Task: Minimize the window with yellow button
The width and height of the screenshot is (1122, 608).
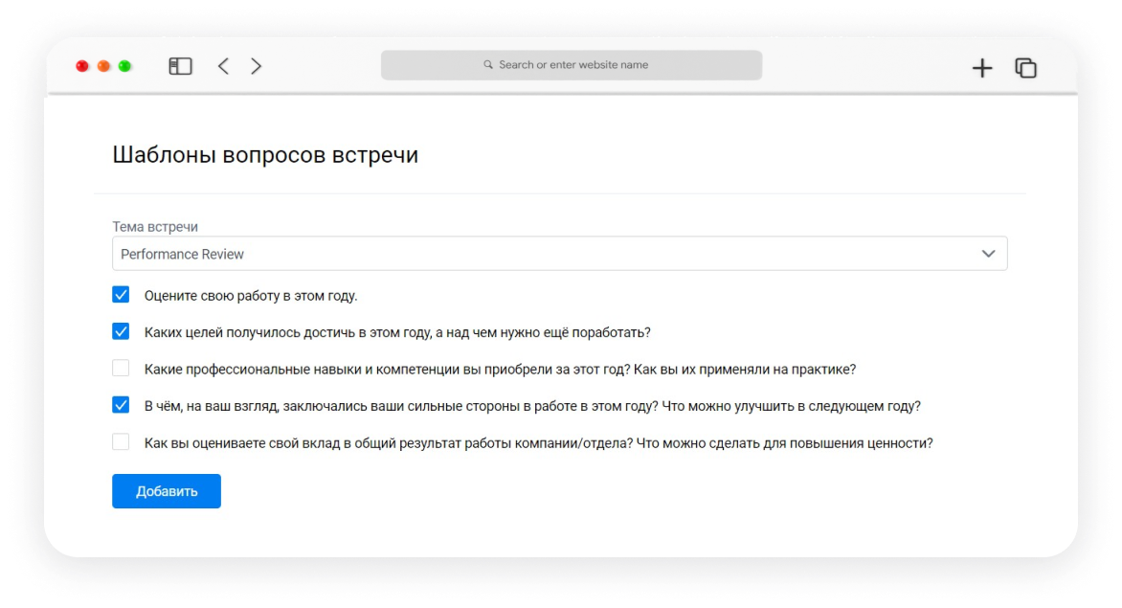Action: click(103, 66)
